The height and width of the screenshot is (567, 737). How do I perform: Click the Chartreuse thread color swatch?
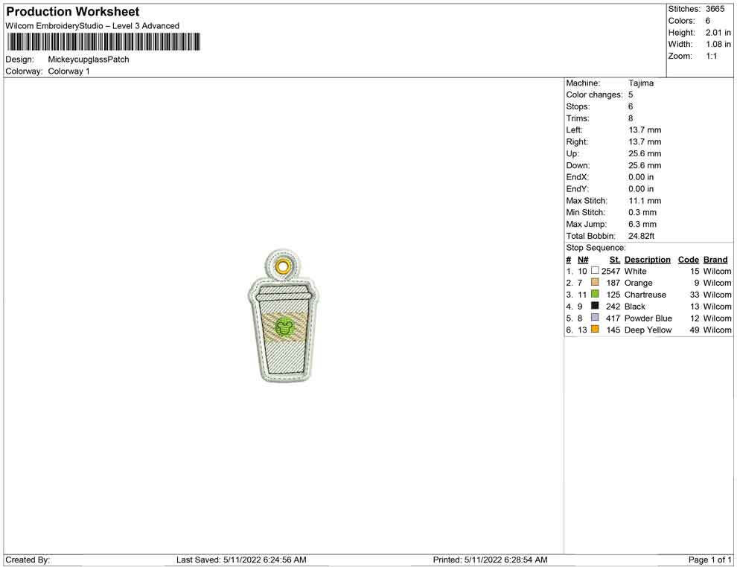595,294
